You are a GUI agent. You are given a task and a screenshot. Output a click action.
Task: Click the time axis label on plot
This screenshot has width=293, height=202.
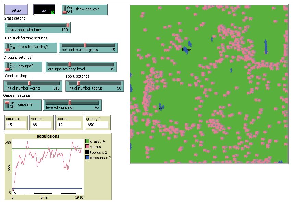click(44, 197)
